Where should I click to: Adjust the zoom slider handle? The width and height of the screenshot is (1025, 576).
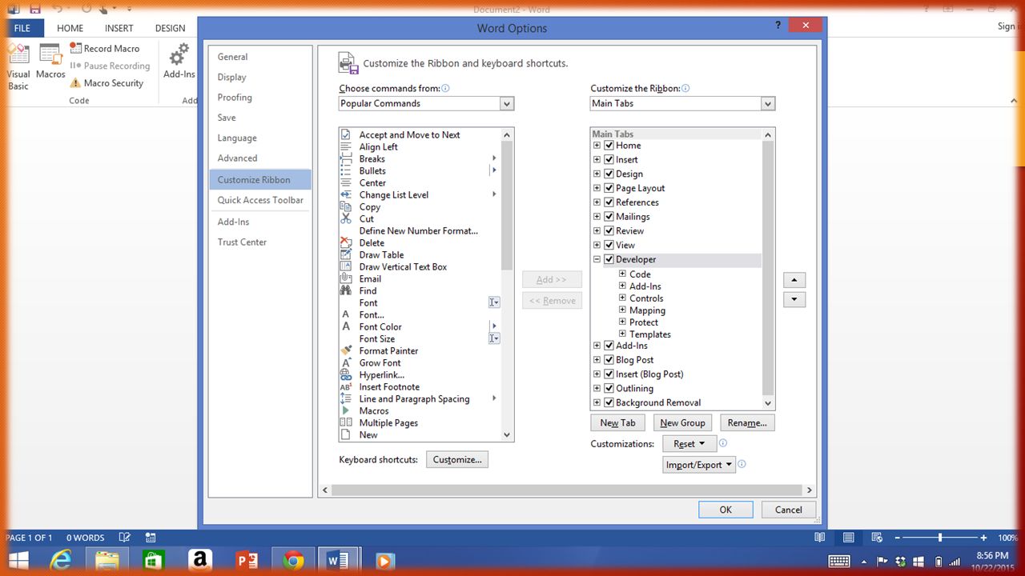(x=939, y=538)
